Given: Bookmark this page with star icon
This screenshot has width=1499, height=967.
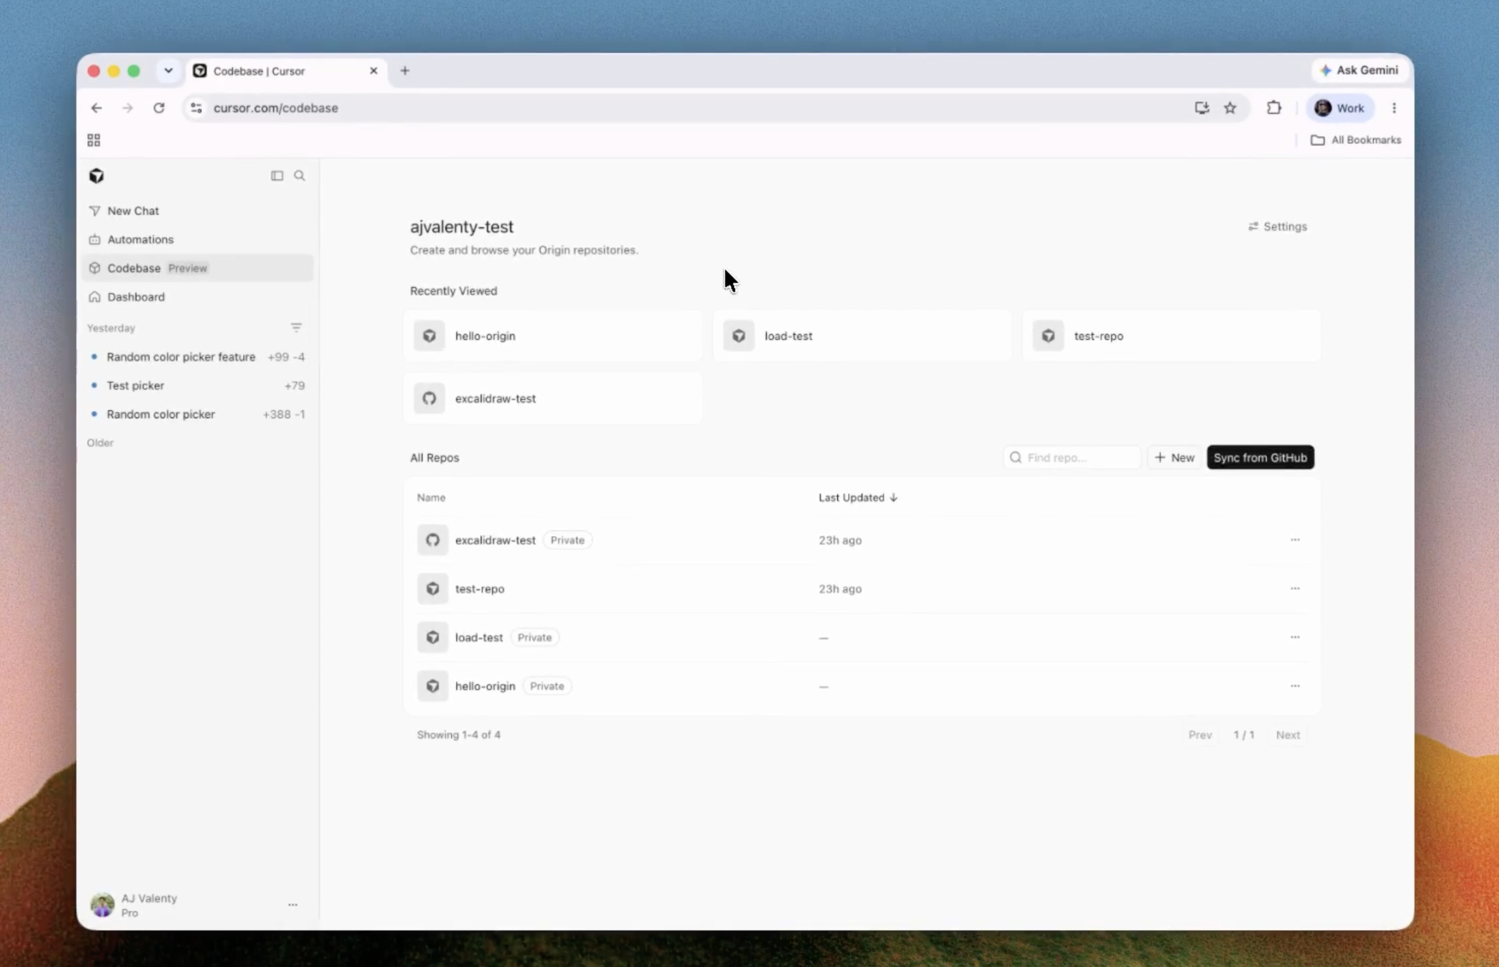Looking at the screenshot, I should click(1230, 108).
